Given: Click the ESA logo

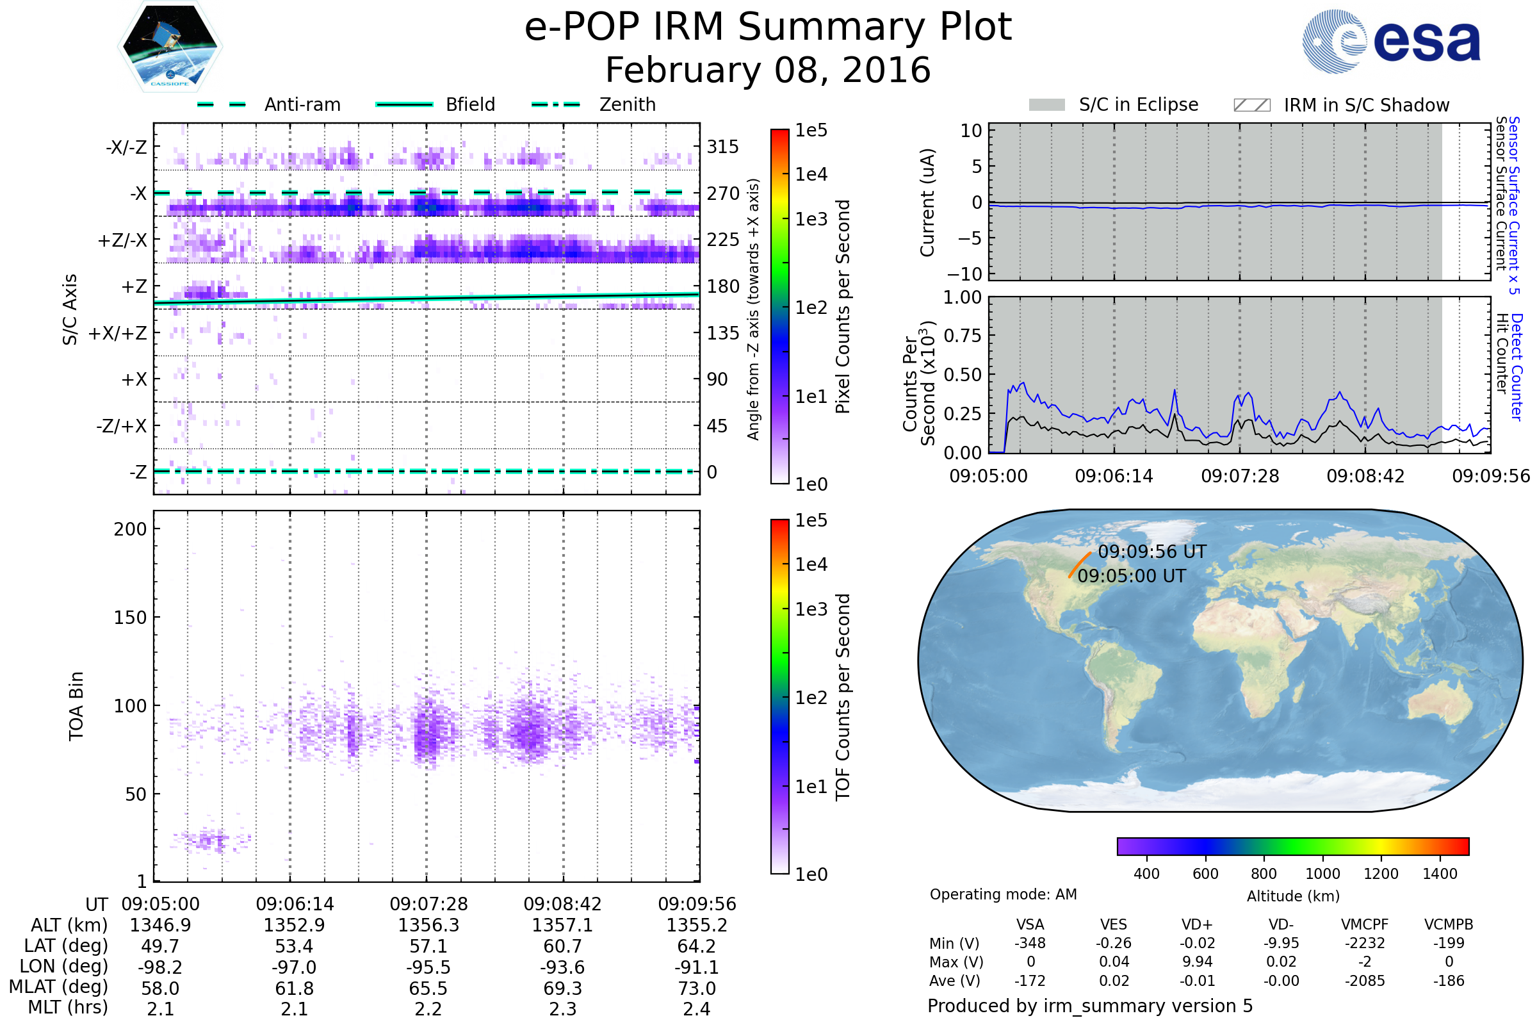Looking at the screenshot, I should click(x=1392, y=42).
